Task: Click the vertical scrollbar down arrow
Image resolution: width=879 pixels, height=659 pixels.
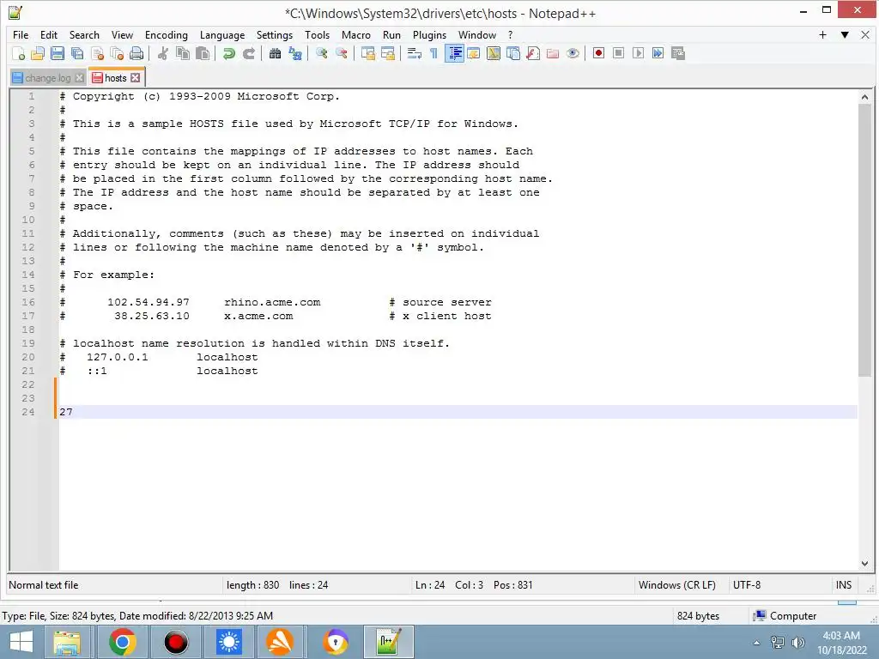Action: [864, 564]
